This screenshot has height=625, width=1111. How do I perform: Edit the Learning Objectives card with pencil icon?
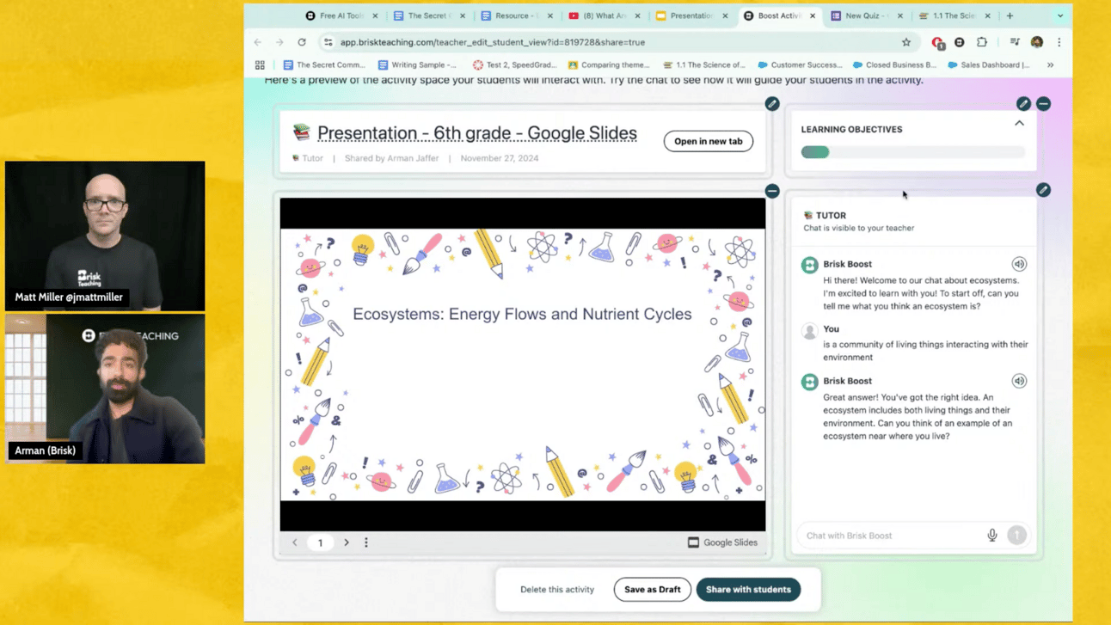pos(1023,104)
